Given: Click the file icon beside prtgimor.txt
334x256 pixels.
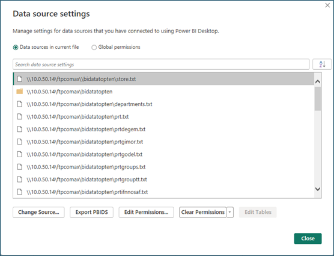Looking at the screenshot, I should tap(20, 142).
